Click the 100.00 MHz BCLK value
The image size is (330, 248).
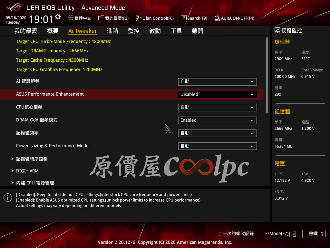(x=285, y=77)
